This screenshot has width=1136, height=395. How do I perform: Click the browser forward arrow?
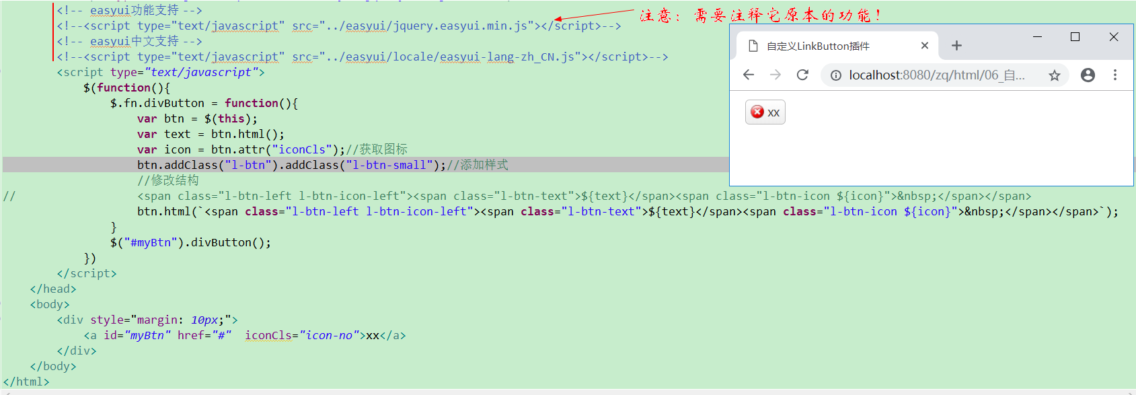point(775,75)
